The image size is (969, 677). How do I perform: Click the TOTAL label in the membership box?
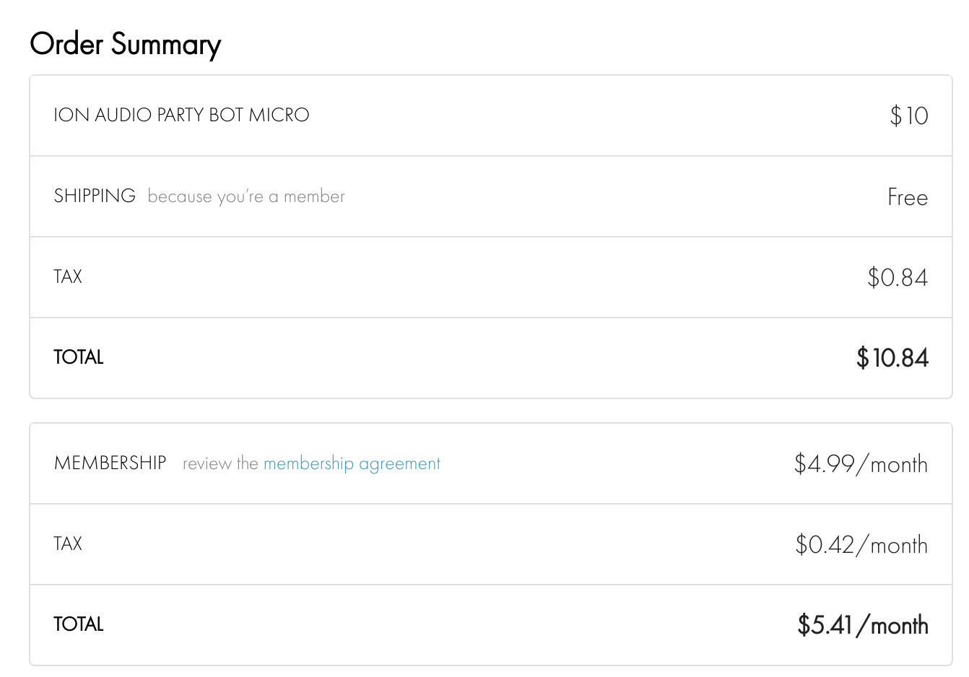click(x=79, y=624)
